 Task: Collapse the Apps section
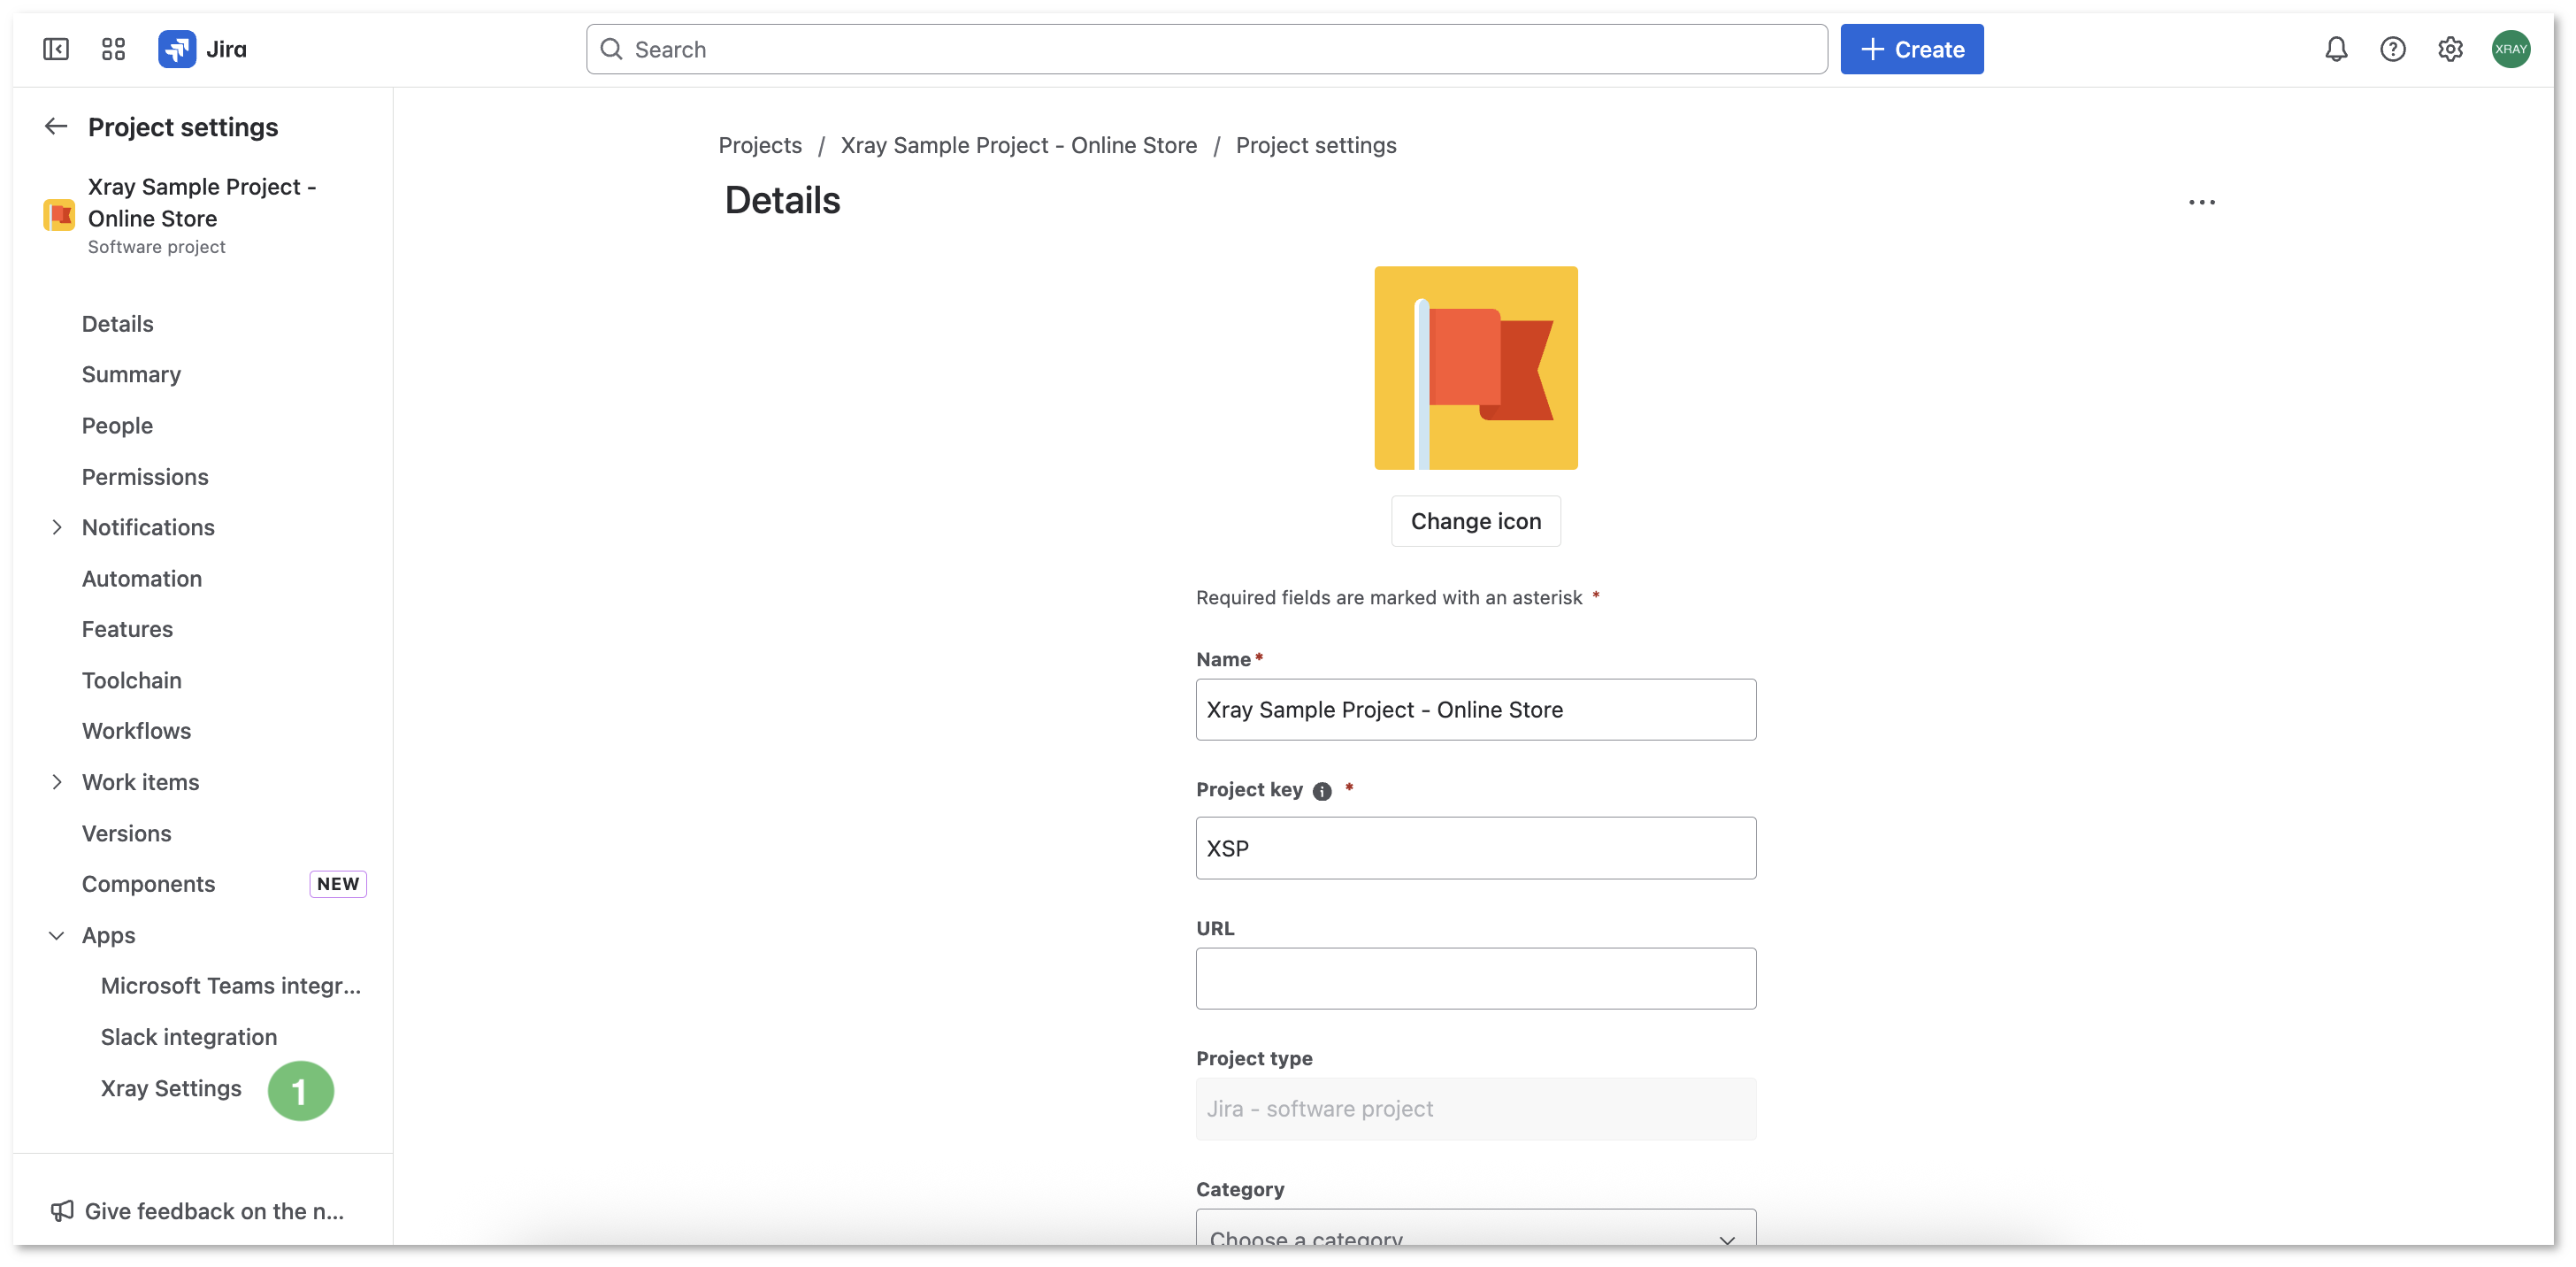click(56, 935)
